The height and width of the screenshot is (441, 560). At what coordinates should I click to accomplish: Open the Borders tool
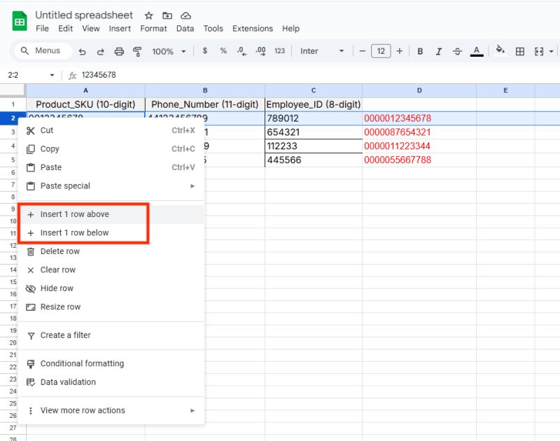[519, 51]
